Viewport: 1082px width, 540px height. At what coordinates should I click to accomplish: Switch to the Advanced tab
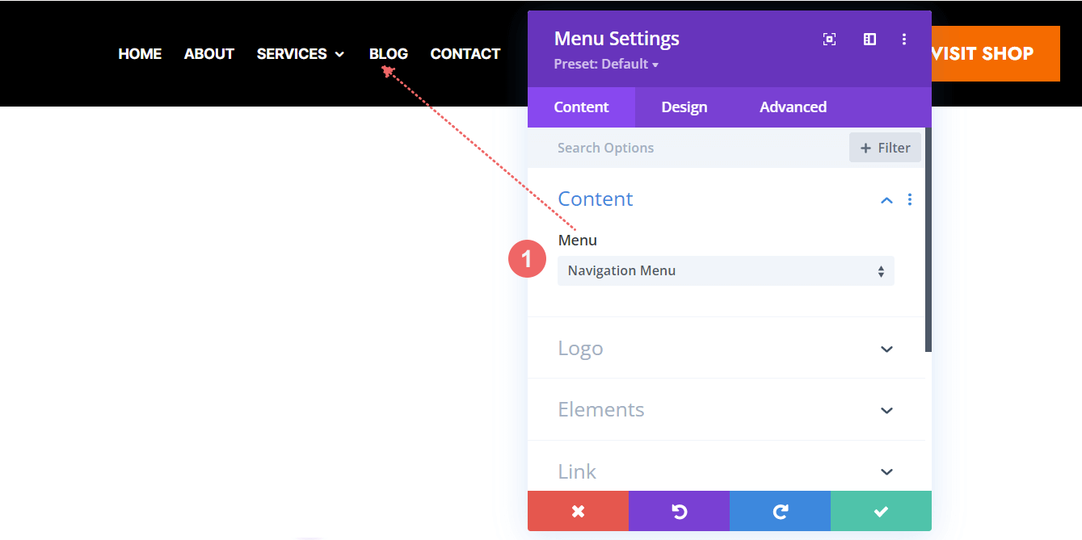click(793, 107)
